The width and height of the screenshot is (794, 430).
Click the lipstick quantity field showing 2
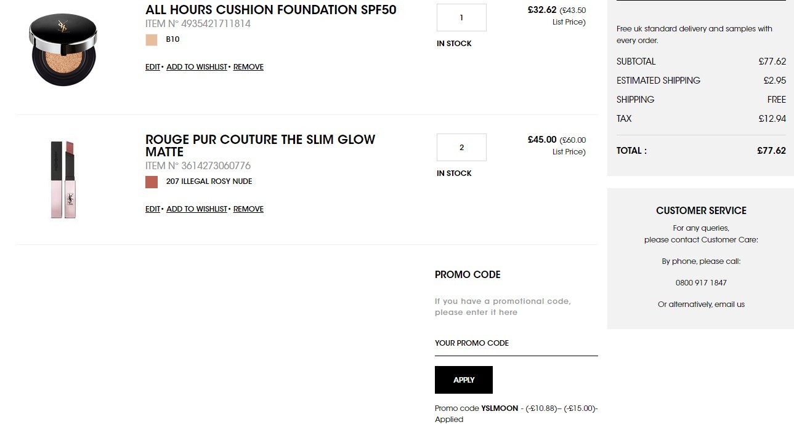tap(461, 148)
